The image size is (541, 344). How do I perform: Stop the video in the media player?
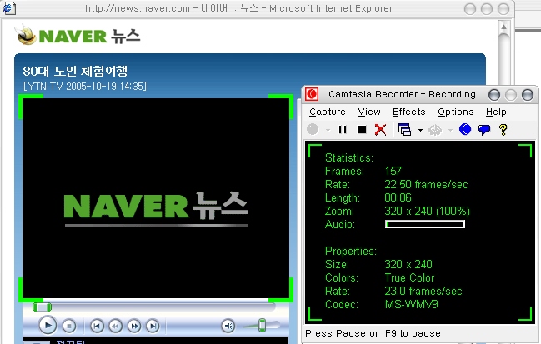pos(69,326)
